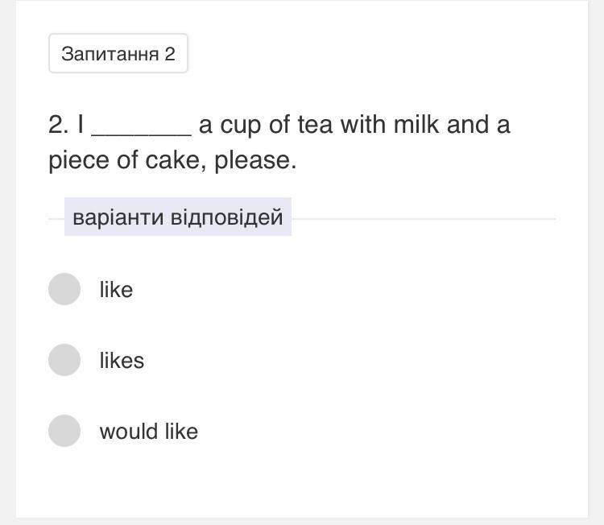Click the "would like" answer label
The image size is (604, 525).
coord(148,432)
